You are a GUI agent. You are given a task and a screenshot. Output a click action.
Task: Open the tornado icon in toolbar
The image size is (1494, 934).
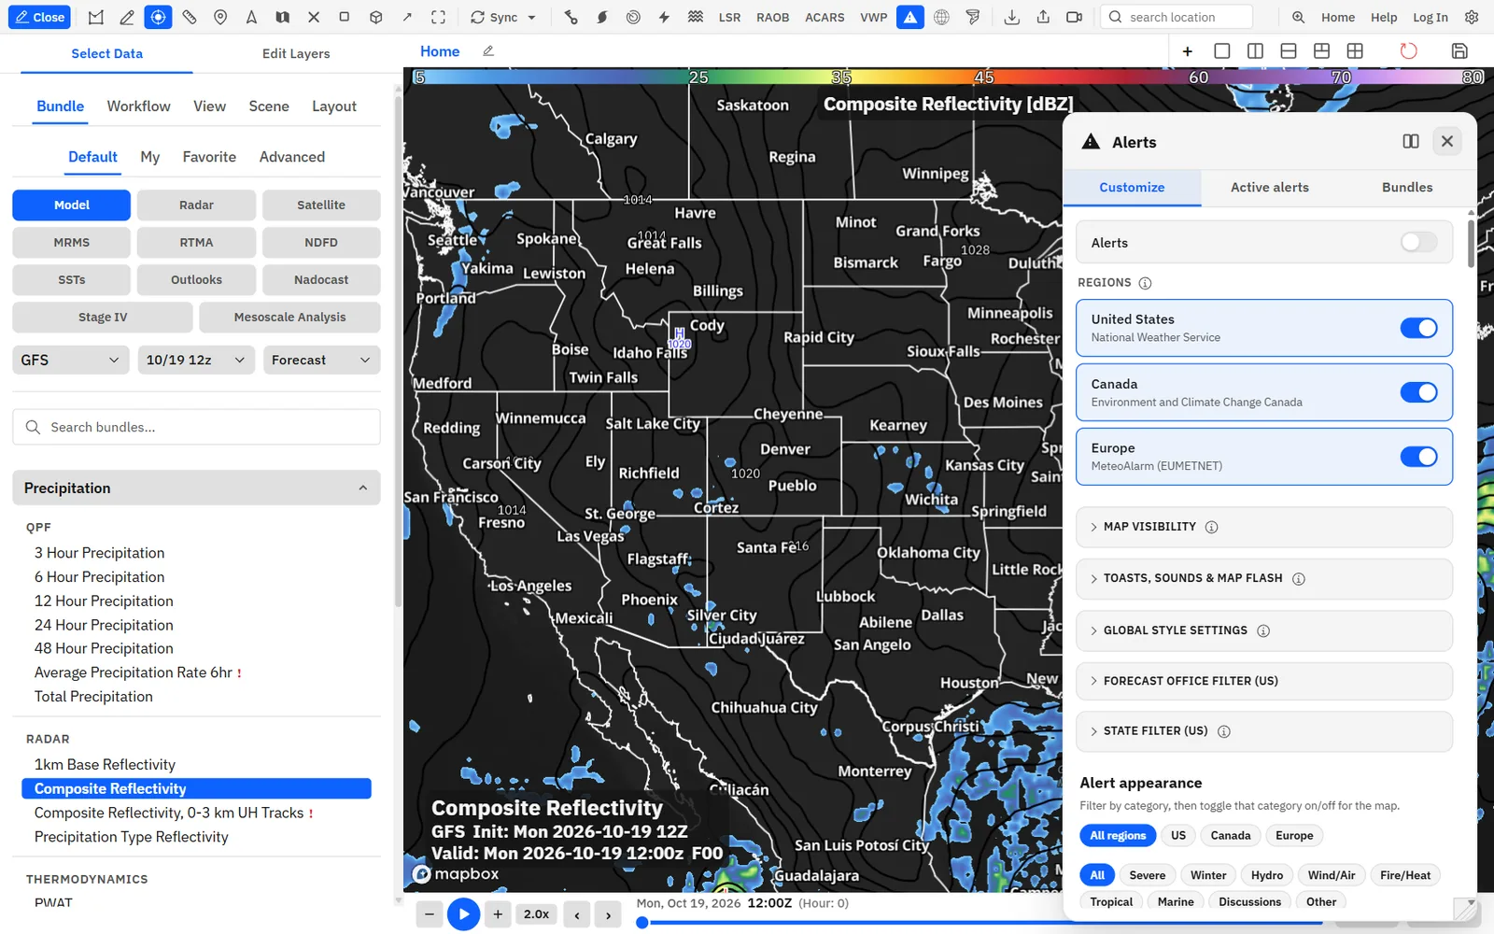click(x=973, y=17)
